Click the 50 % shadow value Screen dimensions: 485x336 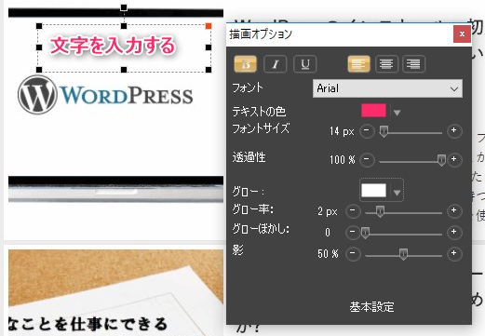[328, 254]
